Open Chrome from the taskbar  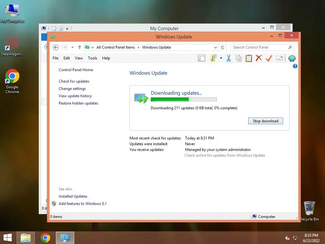pyautogui.click(x=45, y=238)
